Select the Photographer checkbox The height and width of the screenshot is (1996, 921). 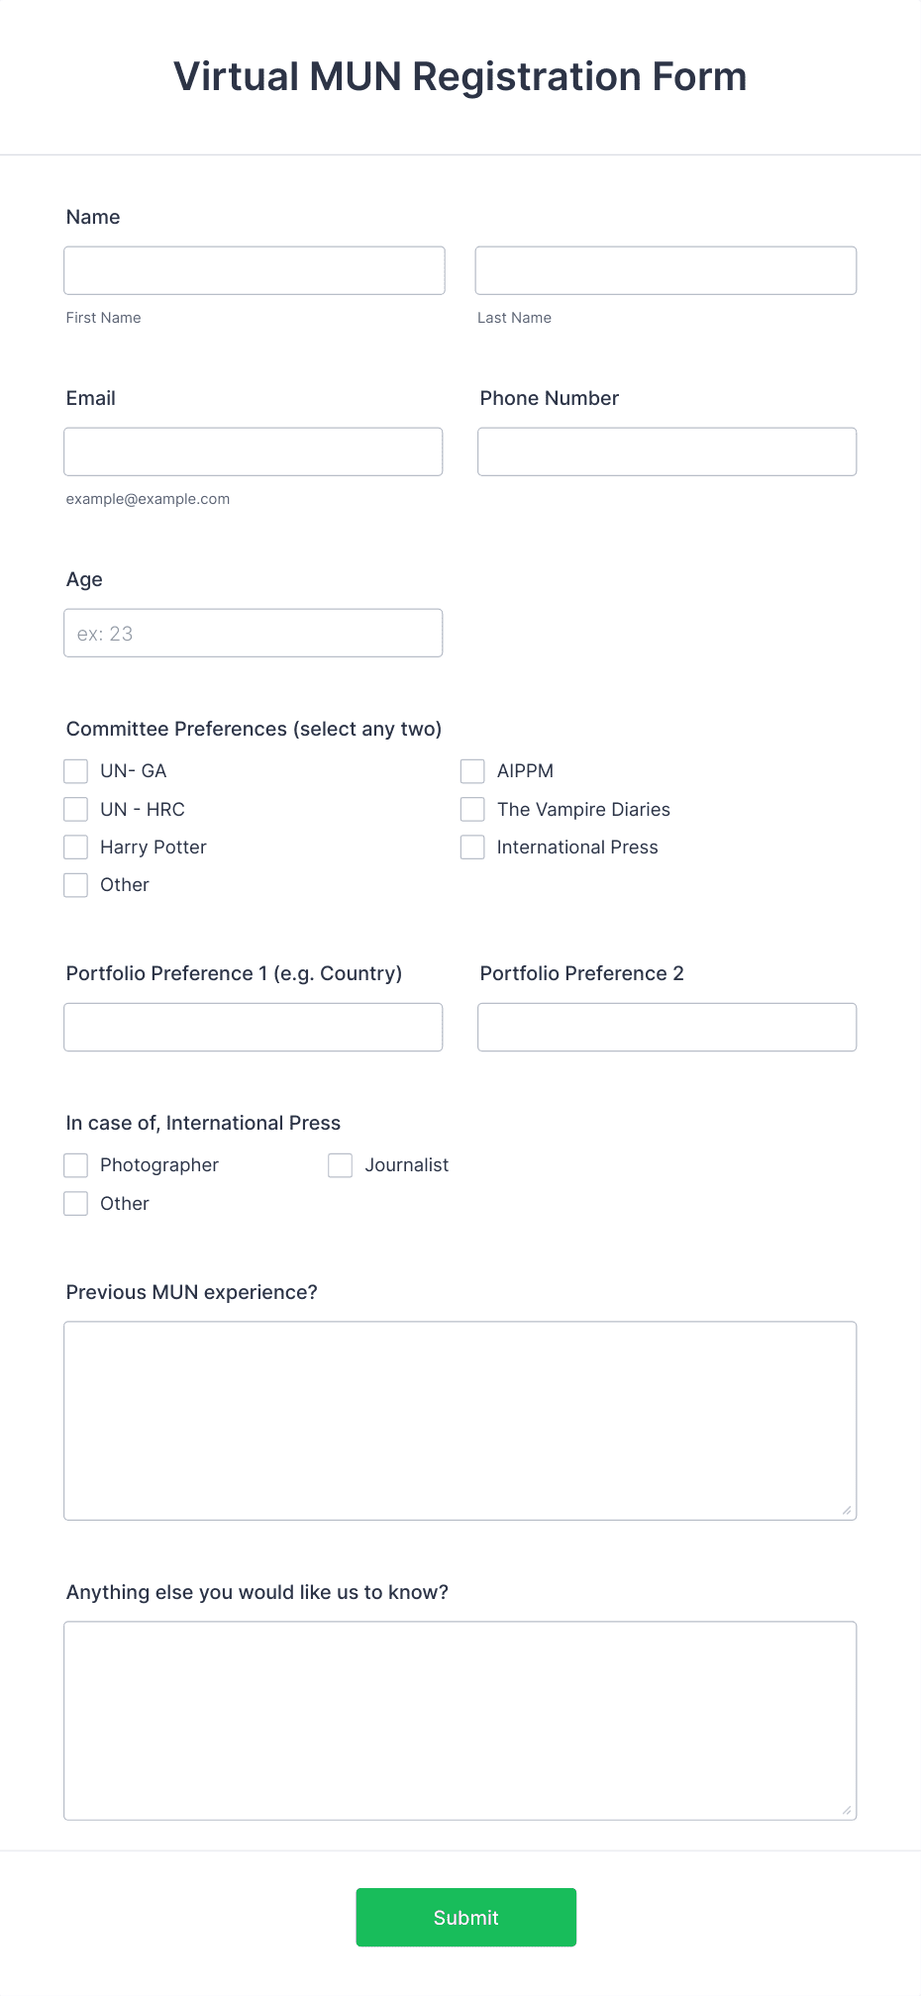pyautogui.click(x=75, y=1164)
